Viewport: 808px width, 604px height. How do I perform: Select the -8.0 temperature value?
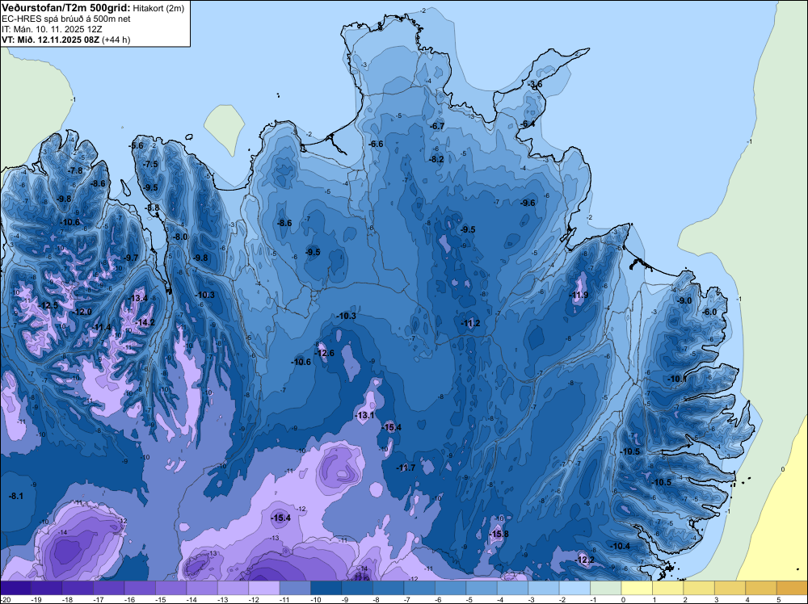tap(180, 237)
